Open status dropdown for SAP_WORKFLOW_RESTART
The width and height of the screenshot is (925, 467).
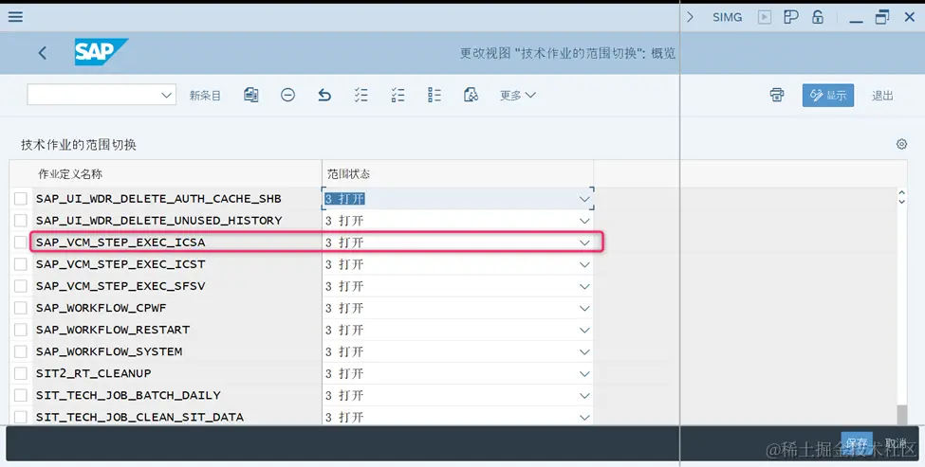(584, 330)
